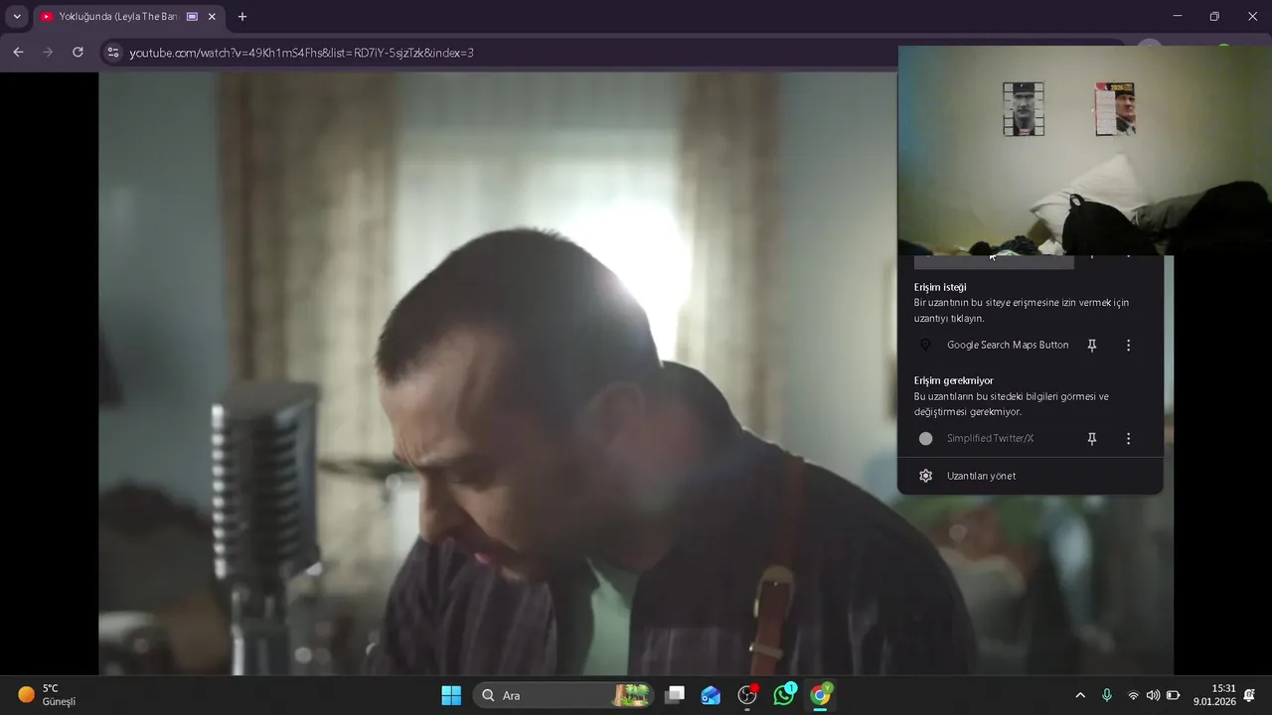Open more options for Simplified Twitter/X
This screenshot has height=715, width=1272.
pos(1128,438)
